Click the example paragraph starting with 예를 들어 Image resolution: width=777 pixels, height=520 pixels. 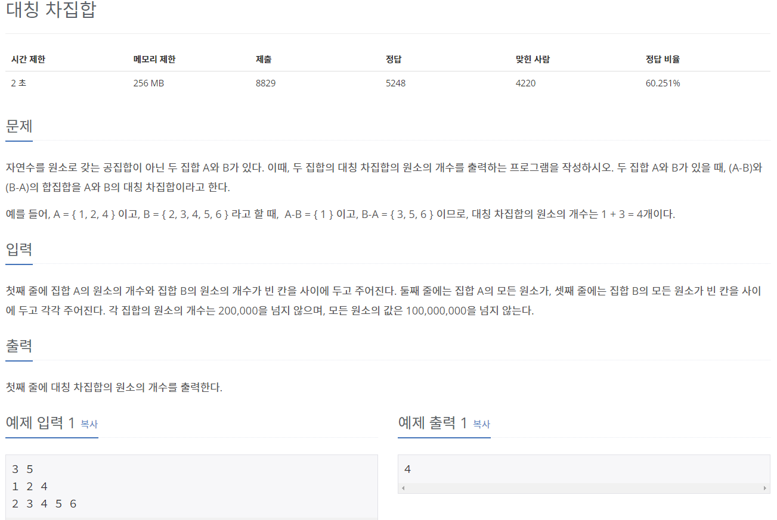(340, 214)
